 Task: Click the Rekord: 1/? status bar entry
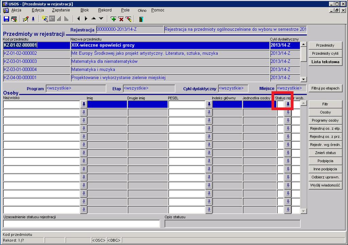click(x=23, y=240)
